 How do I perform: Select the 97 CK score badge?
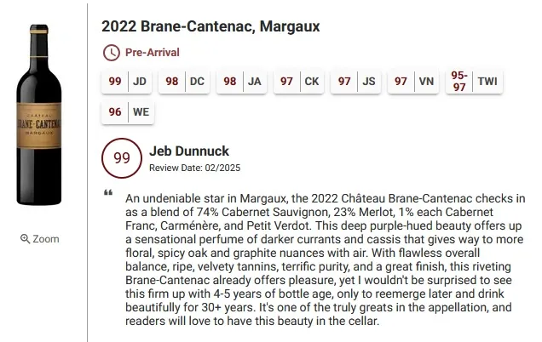click(x=299, y=82)
